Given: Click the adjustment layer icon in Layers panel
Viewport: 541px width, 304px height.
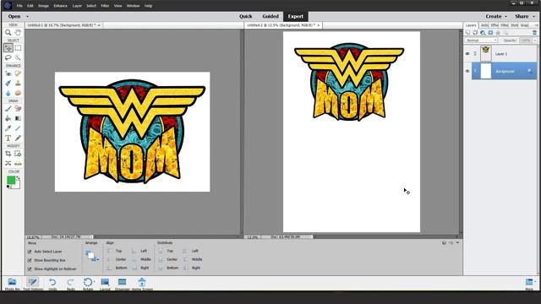Looking at the screenshot, I should click(x=483, y=32).
